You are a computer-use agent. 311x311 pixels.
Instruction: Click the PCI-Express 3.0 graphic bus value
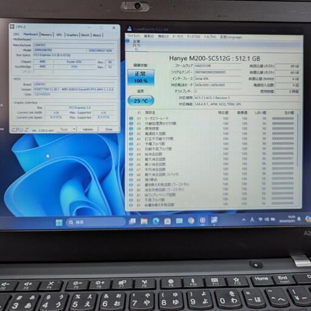pyautogui.click(x=80, y=108)
